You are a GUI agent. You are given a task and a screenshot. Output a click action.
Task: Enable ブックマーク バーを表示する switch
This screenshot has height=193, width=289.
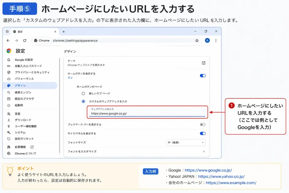click(203, 125)
